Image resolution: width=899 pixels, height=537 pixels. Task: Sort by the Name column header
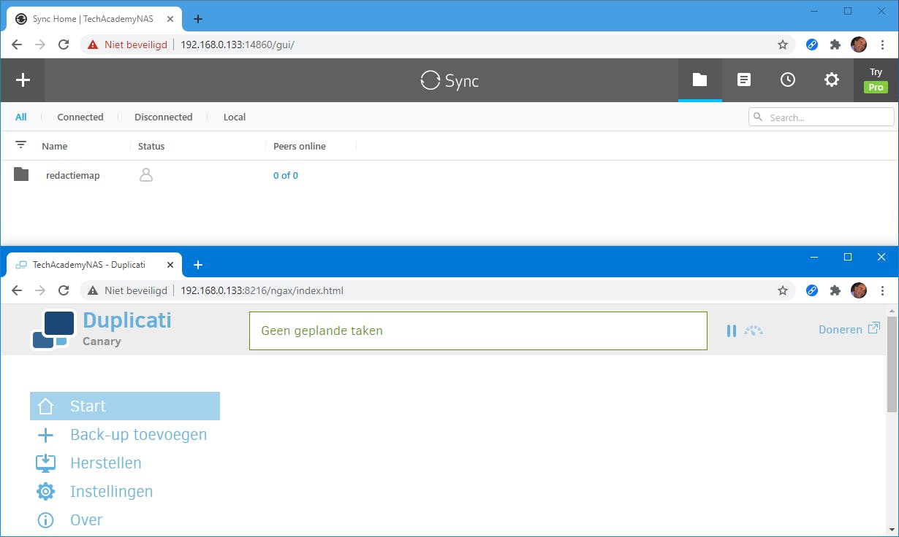55,146
